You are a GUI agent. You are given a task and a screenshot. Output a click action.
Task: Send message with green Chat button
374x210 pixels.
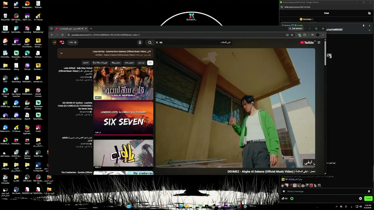[x=368, y=199]
